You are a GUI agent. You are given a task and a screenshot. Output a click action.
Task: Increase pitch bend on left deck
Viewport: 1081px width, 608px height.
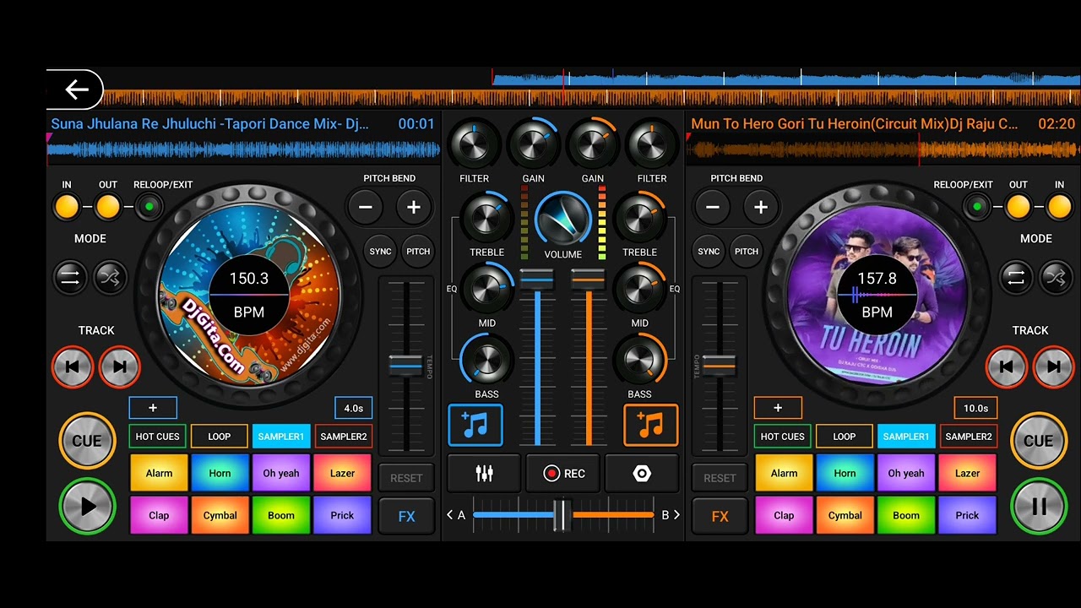pyautogui.click(x=414, y=207)
